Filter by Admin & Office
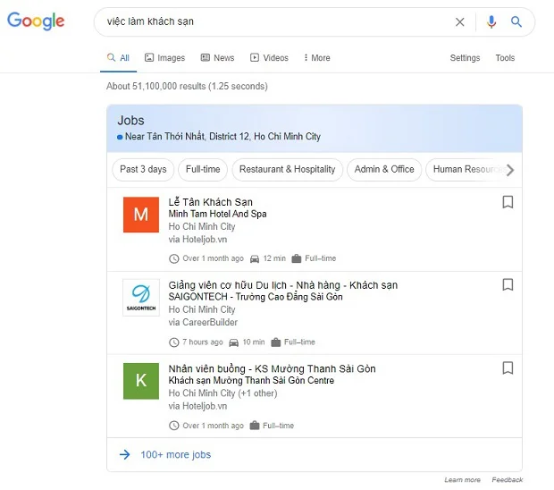Screen dimensions: 554x490 point(384,169)
